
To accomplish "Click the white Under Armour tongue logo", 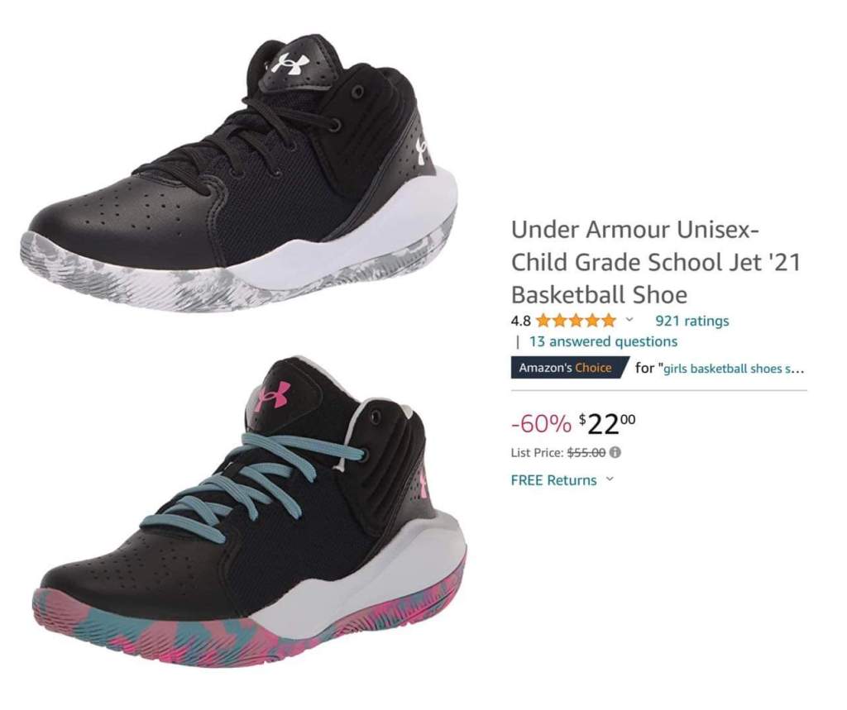I will pyautogui.click(x=291, y=64).
